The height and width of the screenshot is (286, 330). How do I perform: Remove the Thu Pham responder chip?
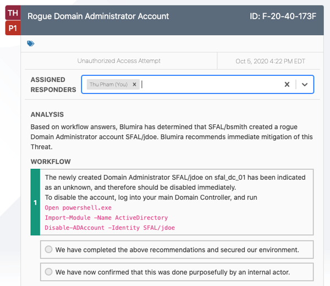click(x=134, y=85)
